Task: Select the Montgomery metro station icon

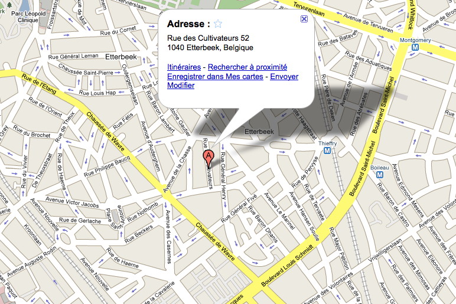Action: [x=415, y=47]
